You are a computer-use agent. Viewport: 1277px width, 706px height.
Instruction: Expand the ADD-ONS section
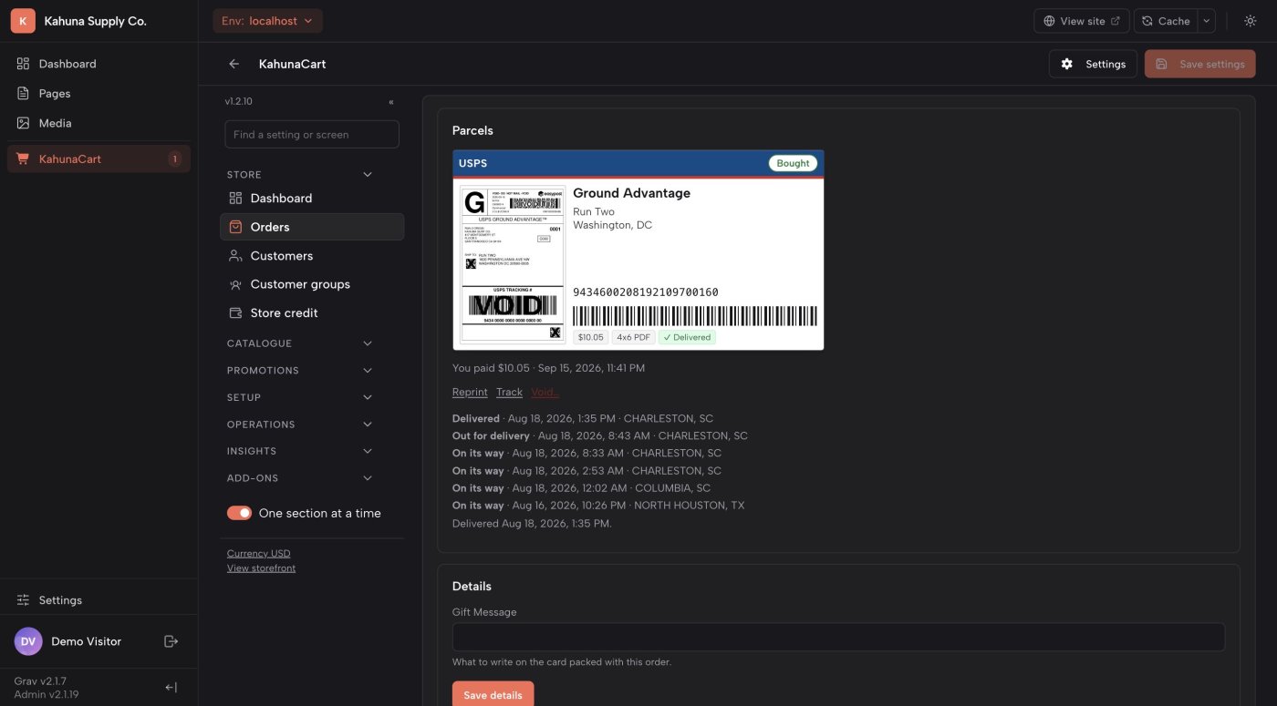click(x=300, y=478)
